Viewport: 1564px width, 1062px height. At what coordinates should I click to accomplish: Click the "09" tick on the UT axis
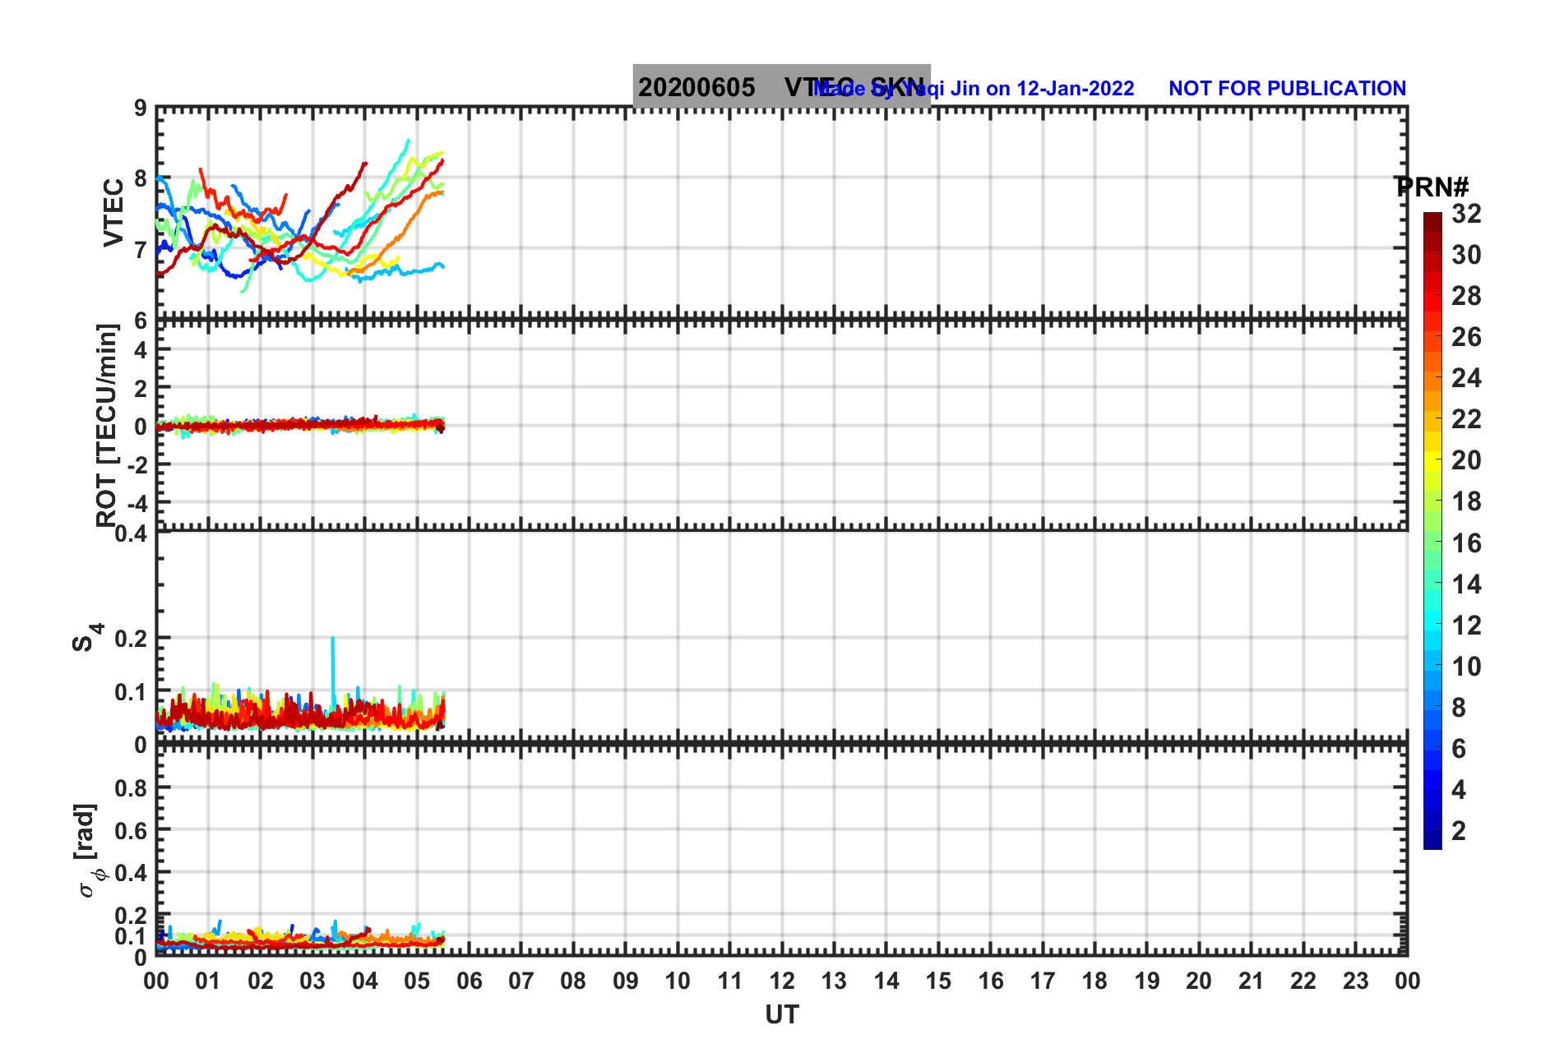pos(625,981)
